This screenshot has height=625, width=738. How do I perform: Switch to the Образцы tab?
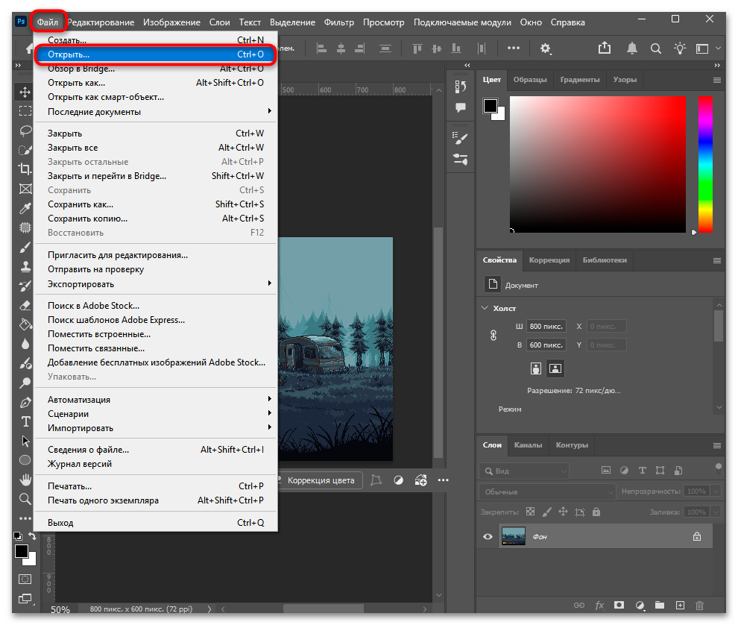coord(530,80)
